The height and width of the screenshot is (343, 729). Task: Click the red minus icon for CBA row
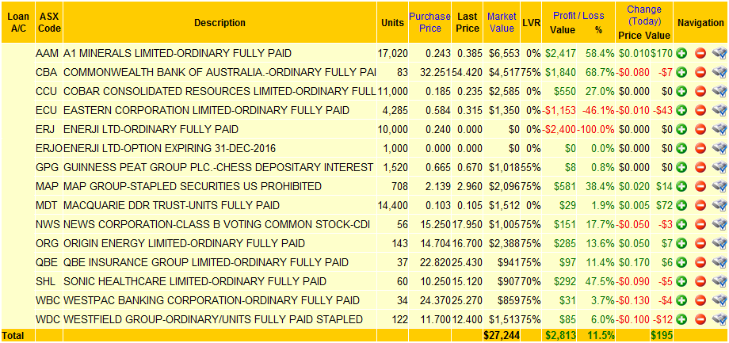pos(700,73)
